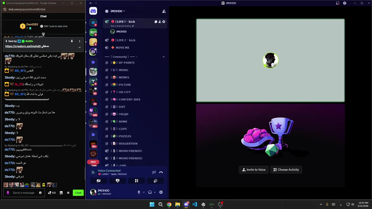Invite members via server header icon

tap(164, 11)
